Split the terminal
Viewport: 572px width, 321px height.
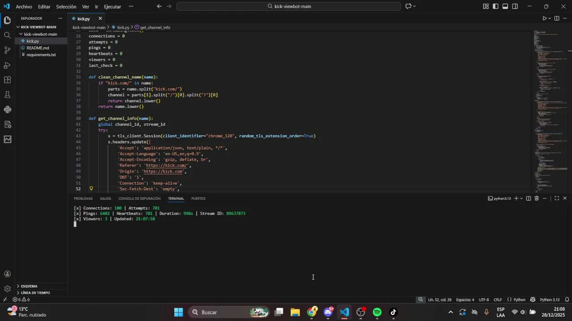pyautogui.click(x=529, y=198)
